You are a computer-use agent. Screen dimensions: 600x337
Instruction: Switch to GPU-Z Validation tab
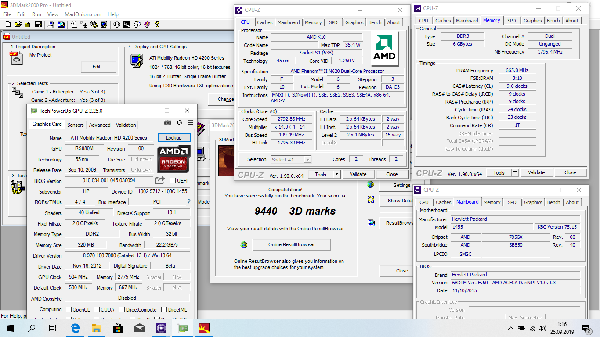[x=126, y=125]
